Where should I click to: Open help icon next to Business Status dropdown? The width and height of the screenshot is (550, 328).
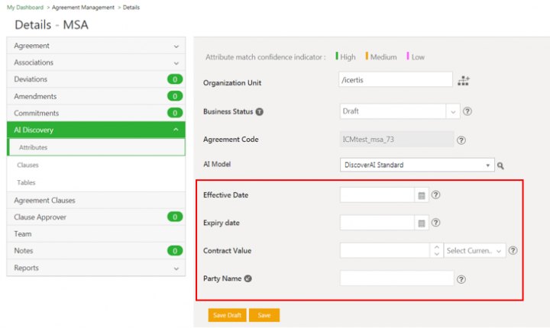[467, 111]
